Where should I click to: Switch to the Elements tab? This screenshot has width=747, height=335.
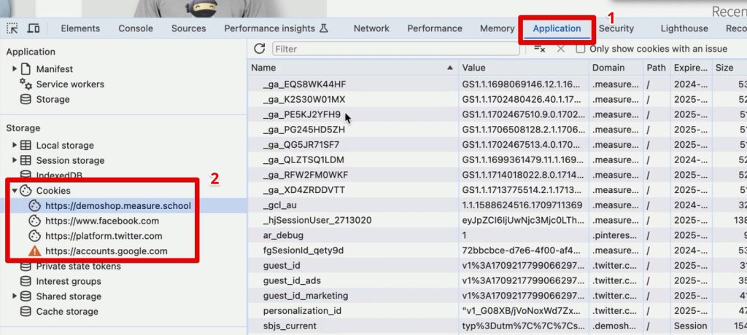(x=80, y=28)
